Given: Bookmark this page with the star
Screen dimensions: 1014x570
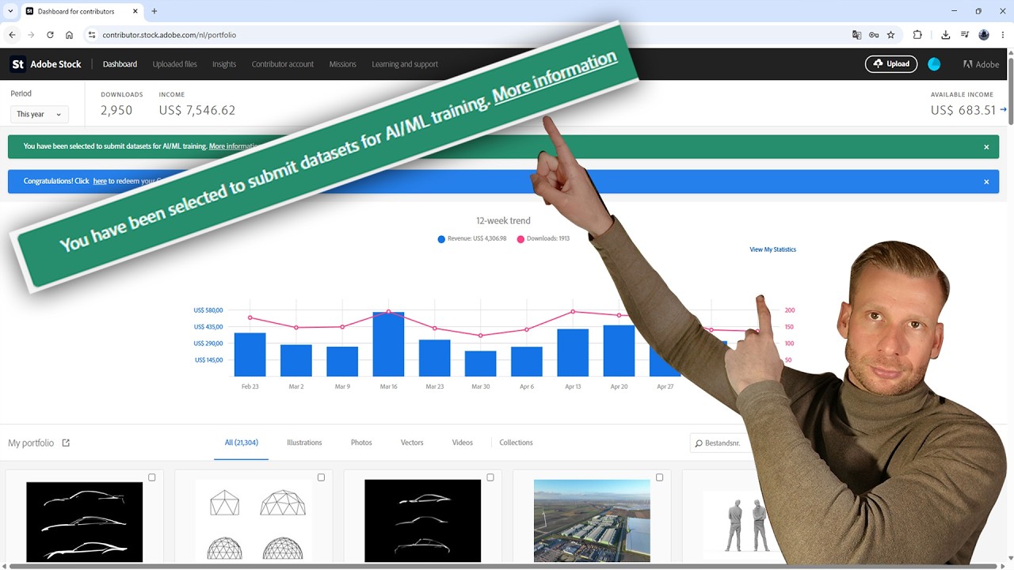Looking at the screenshot, I should (891, 35).
